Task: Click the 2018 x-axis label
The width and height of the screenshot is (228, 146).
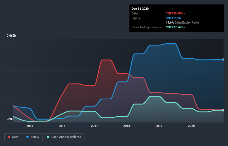Action: [x=127, y=126]
